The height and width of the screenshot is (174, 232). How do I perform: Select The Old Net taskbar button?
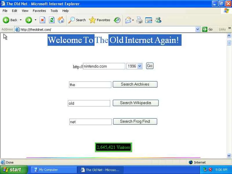[x=100, y=170]
